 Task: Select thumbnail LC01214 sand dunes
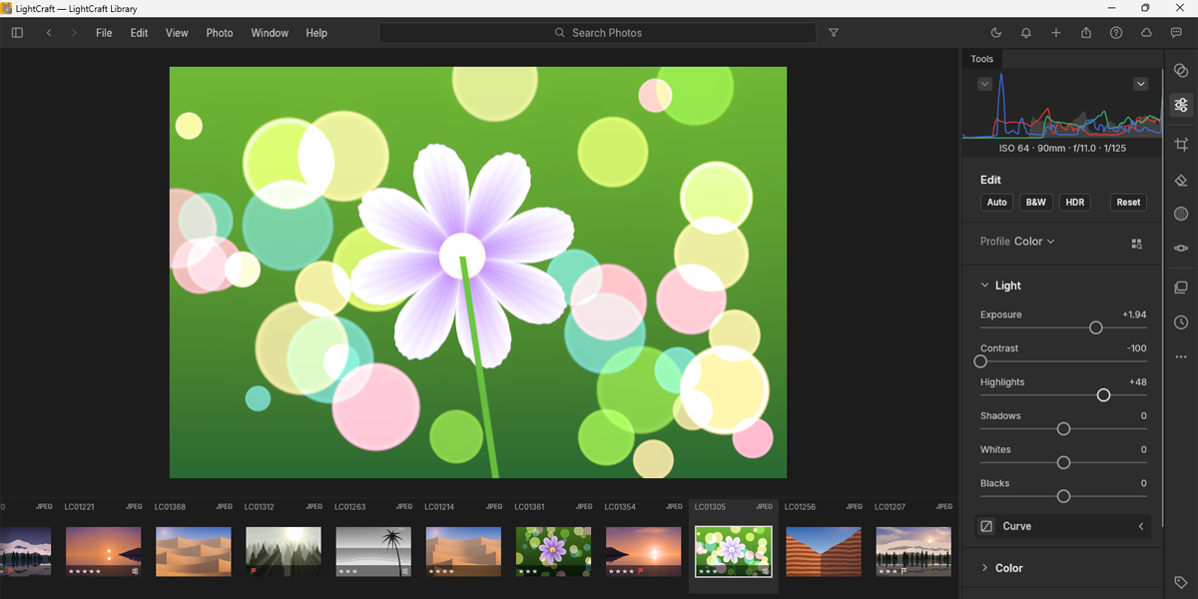point(463,552)
